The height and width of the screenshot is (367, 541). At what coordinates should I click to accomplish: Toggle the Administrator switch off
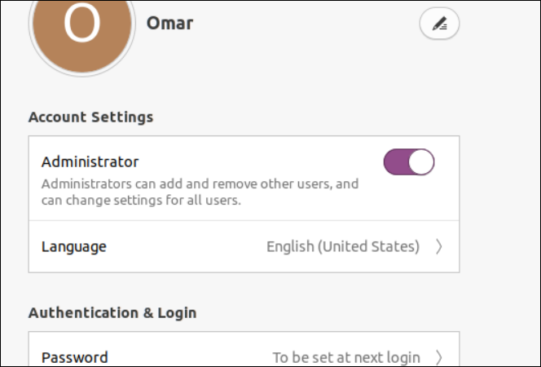click(x=409, y=162)
